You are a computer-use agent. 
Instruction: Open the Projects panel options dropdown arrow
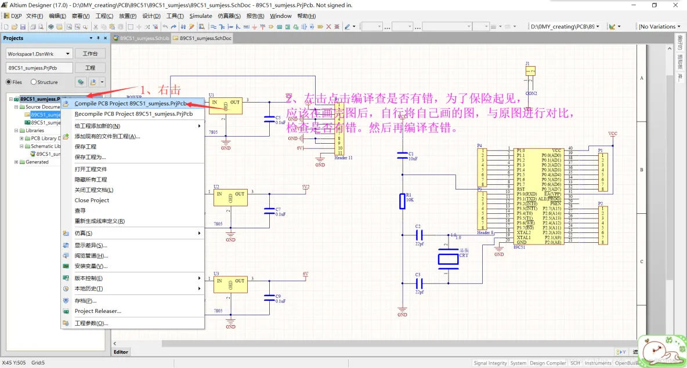tap(91, 38)
